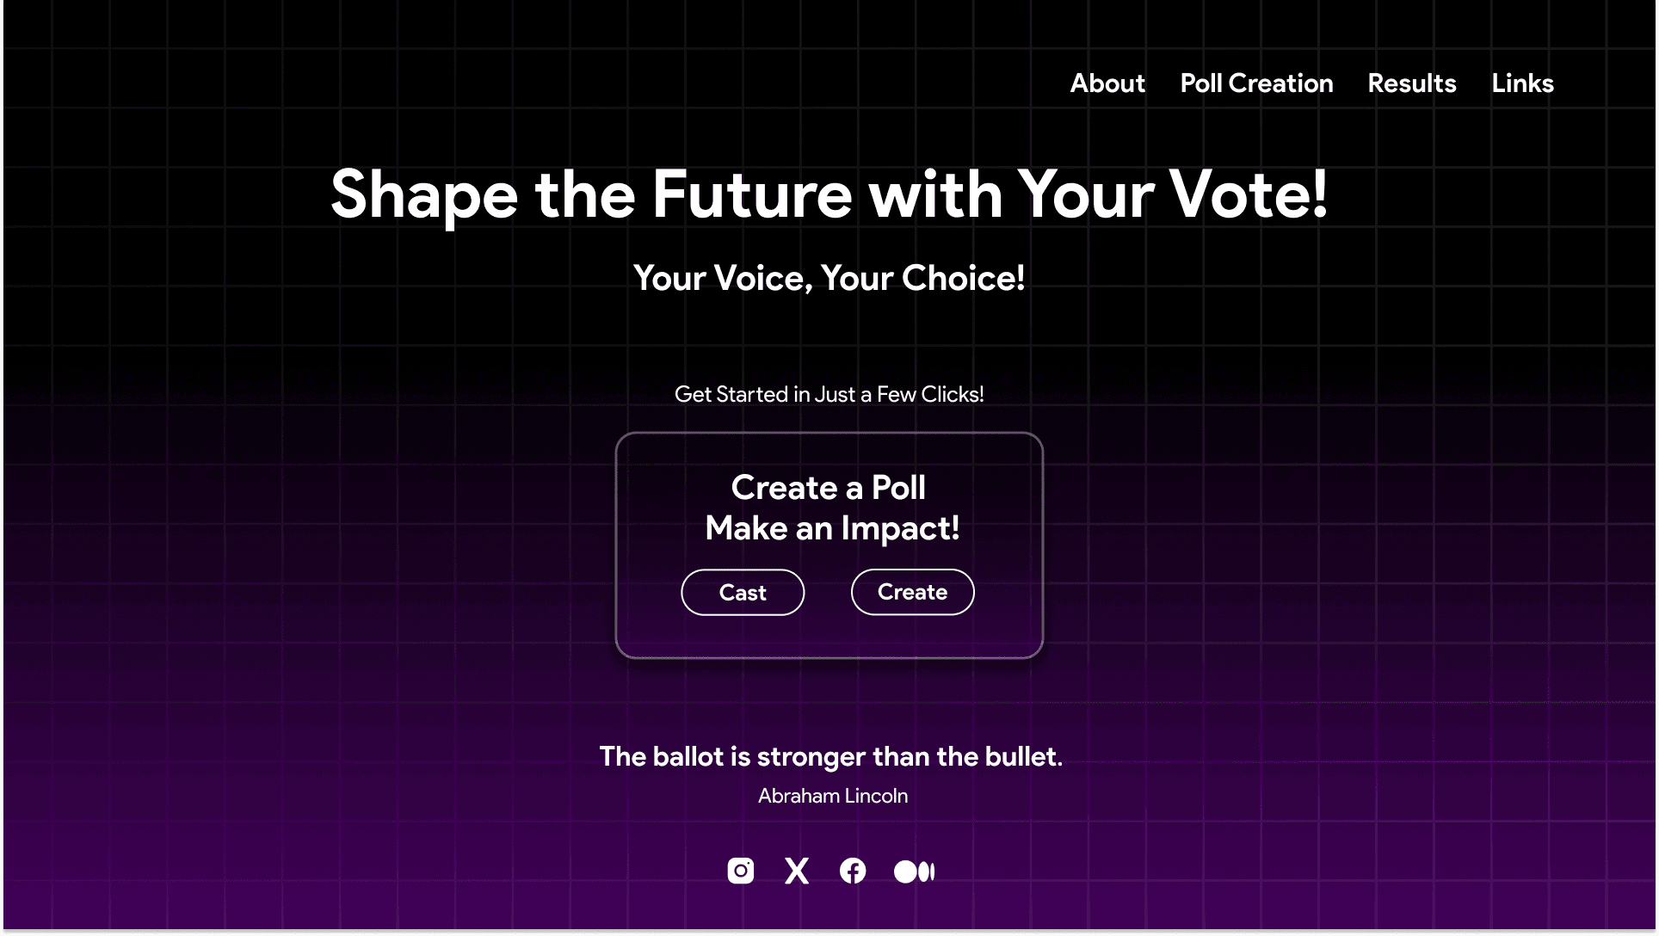Click the "Create a Poll" card title
The image size is (1659, 936).
click(829, 488)
